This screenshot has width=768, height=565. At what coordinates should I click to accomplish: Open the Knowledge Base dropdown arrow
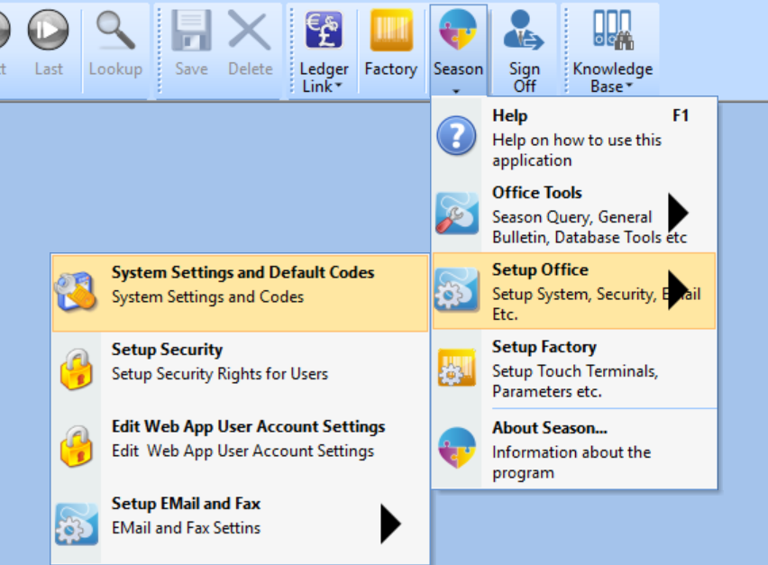point(629,86)
